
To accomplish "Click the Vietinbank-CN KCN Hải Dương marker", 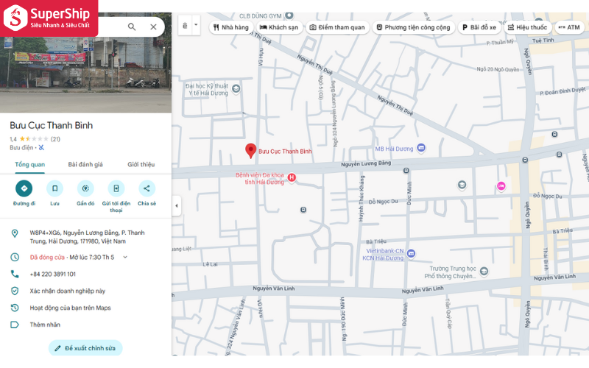I will 411,253.
